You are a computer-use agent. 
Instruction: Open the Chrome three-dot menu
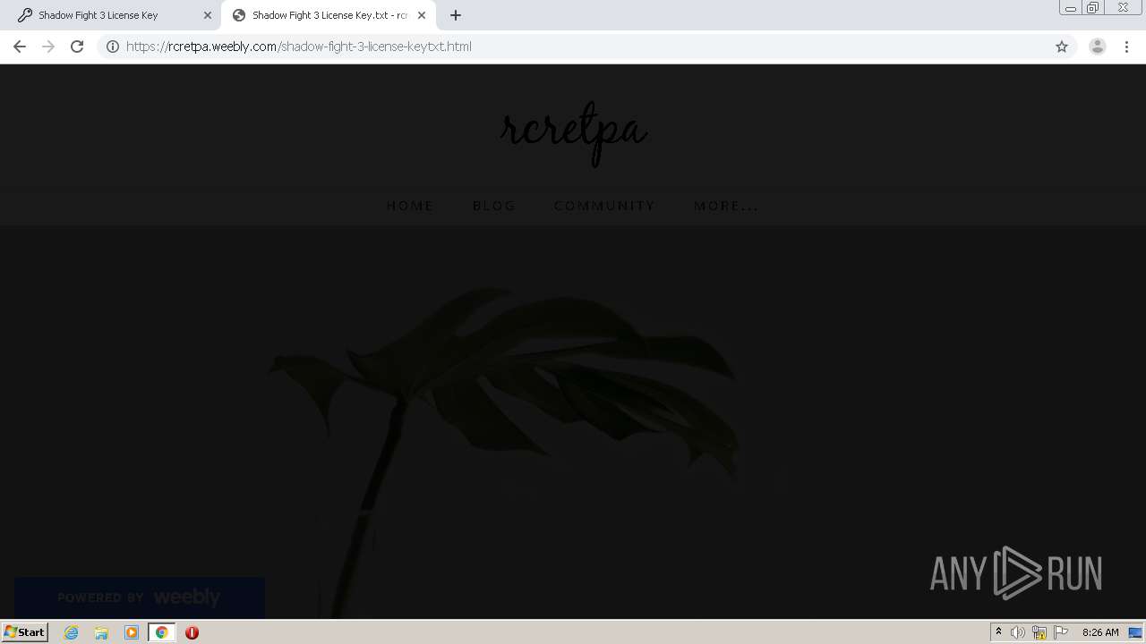[x=1126, y=47]
